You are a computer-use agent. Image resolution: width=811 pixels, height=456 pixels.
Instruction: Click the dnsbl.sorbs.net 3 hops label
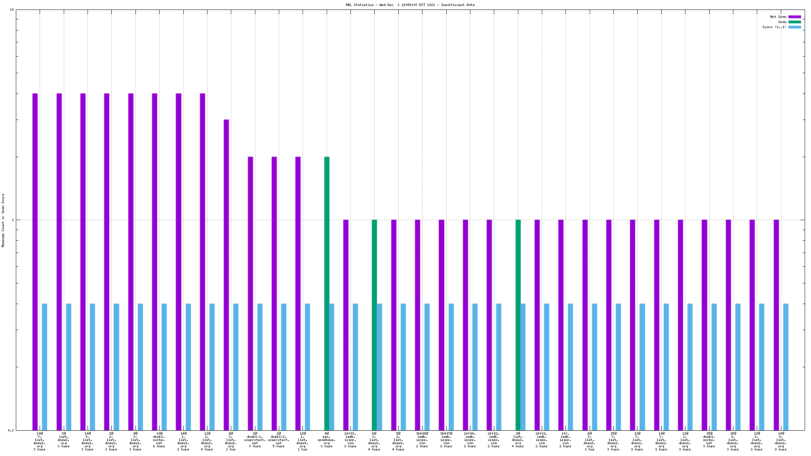[x=709, y=440]
